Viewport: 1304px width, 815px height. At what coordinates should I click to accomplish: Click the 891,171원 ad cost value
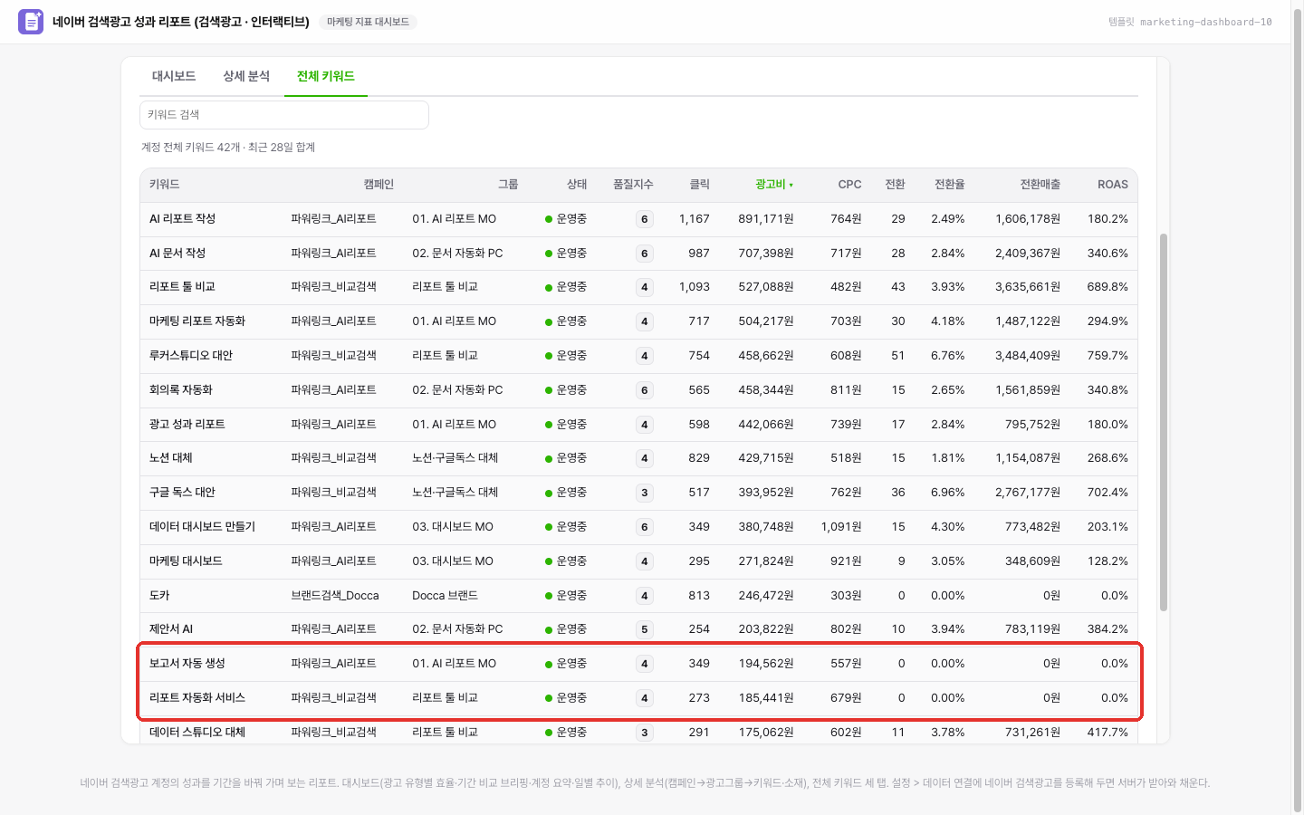coord(766,219)
